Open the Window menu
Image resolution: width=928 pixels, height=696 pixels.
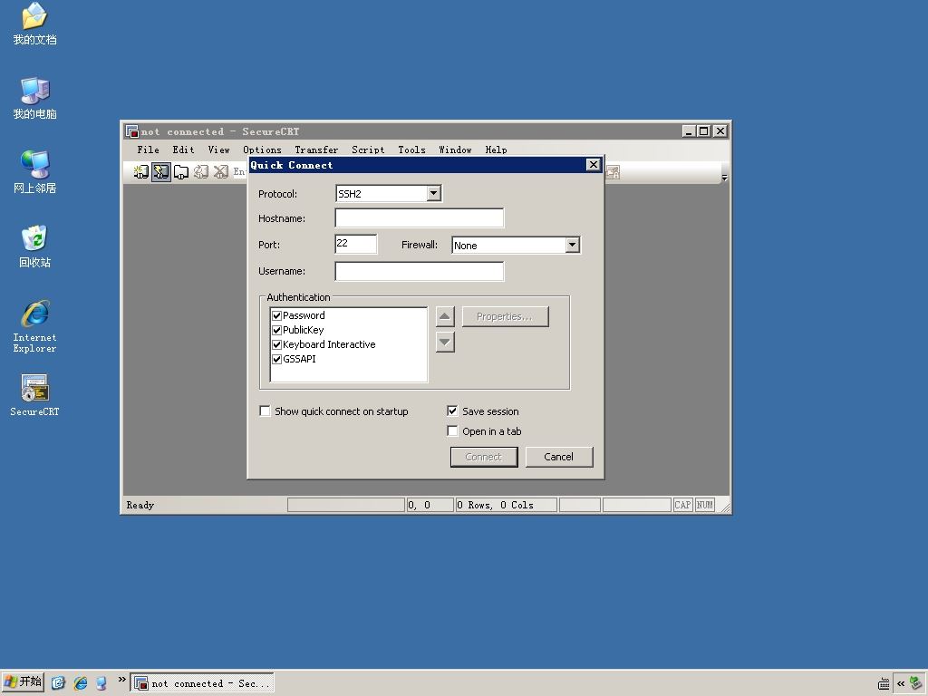point(455,150)
